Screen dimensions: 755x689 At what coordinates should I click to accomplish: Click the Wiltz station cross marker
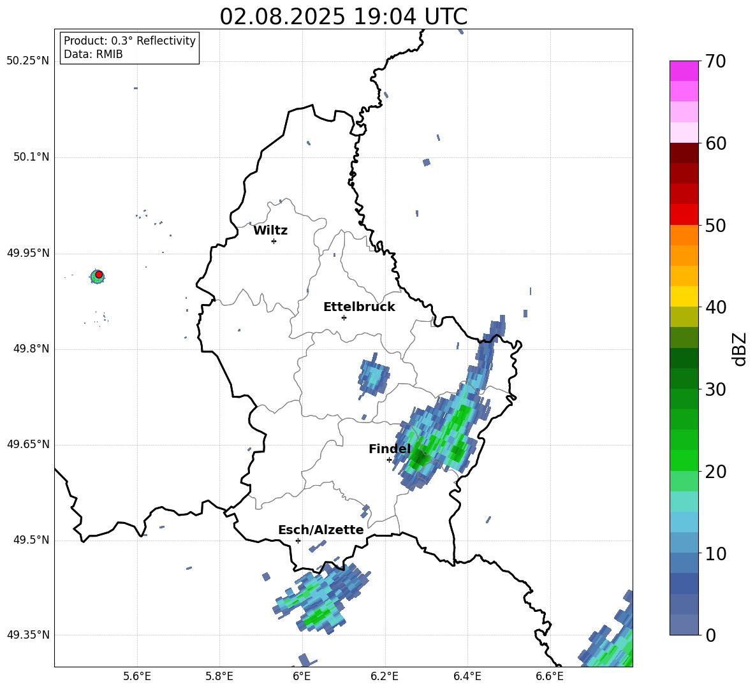click(x=274, y=241)
